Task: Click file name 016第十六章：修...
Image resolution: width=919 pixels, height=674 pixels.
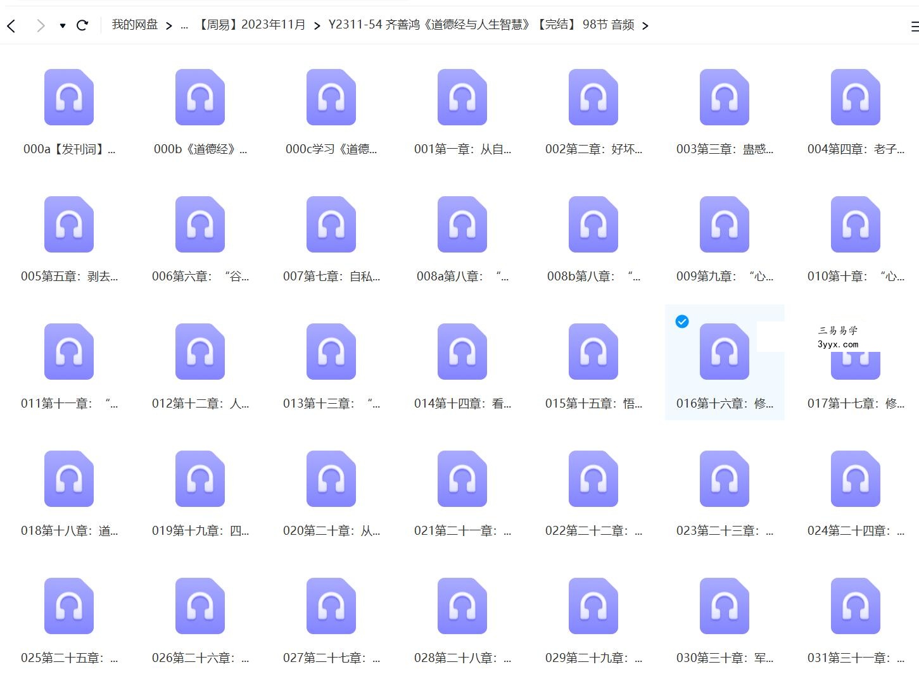Action: (725, 403)
